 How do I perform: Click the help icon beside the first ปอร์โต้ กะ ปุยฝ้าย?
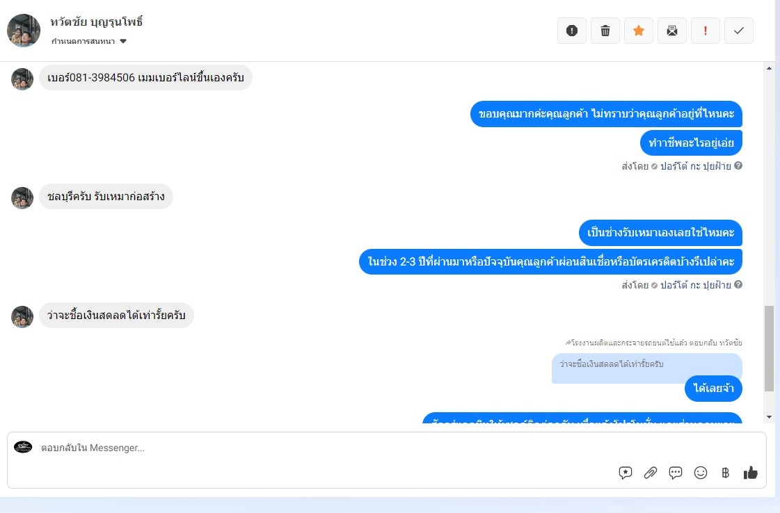pyautogui.click(x=738, y=165)
